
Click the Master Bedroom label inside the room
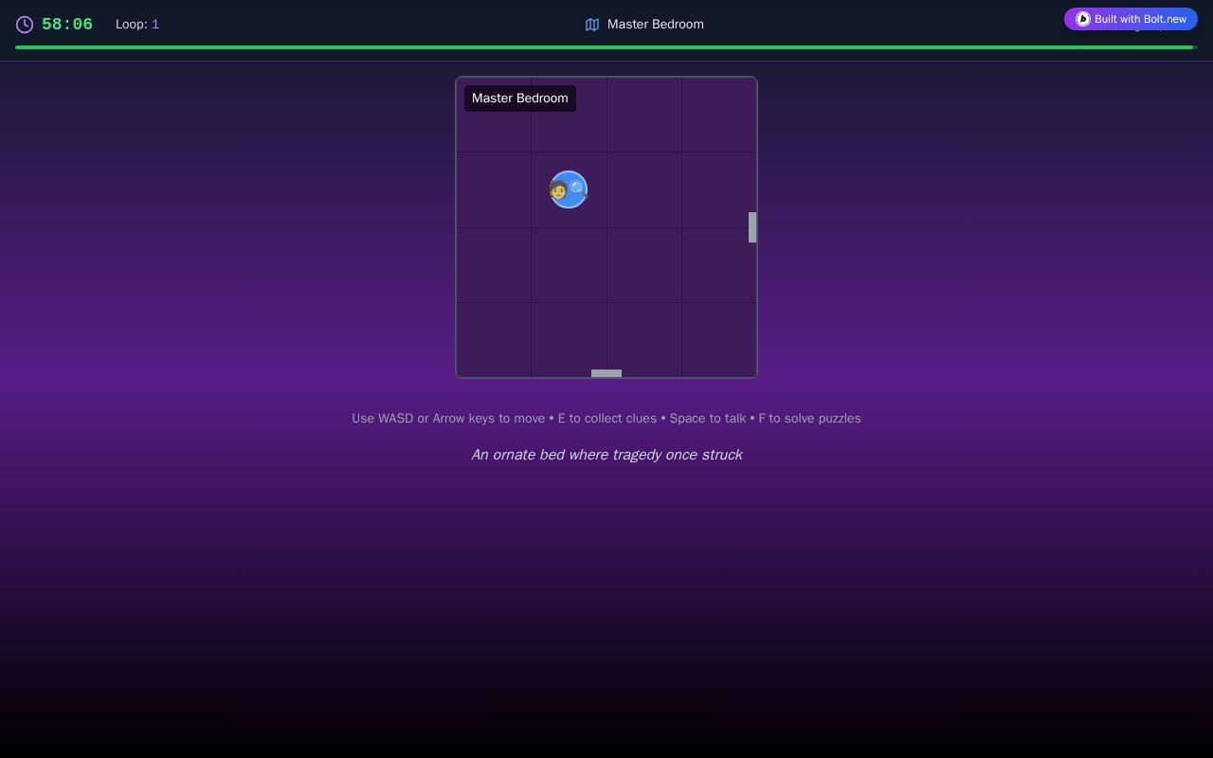[x=520, y=99]
